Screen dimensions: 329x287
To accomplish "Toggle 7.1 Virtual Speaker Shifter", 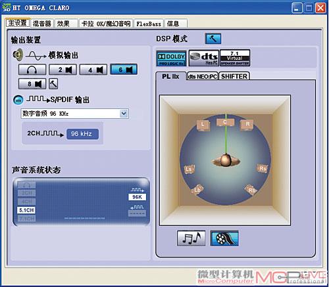I will pos(235,58).
